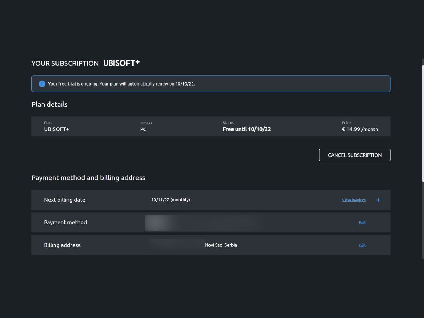
Task: Click the 10/11/22 (monthly) billing date
Action: 170,200
